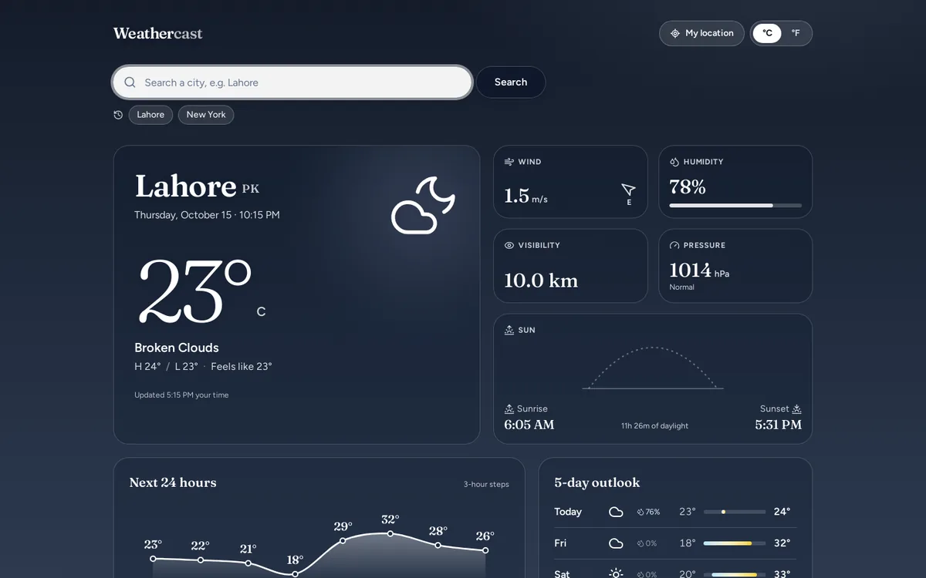The height and width of the screenshot is (578, 926).
Task: Click the Today row cloud icon
Action: [616, 512]
